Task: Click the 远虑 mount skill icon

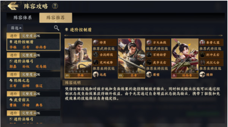Action: pos(96,74)
